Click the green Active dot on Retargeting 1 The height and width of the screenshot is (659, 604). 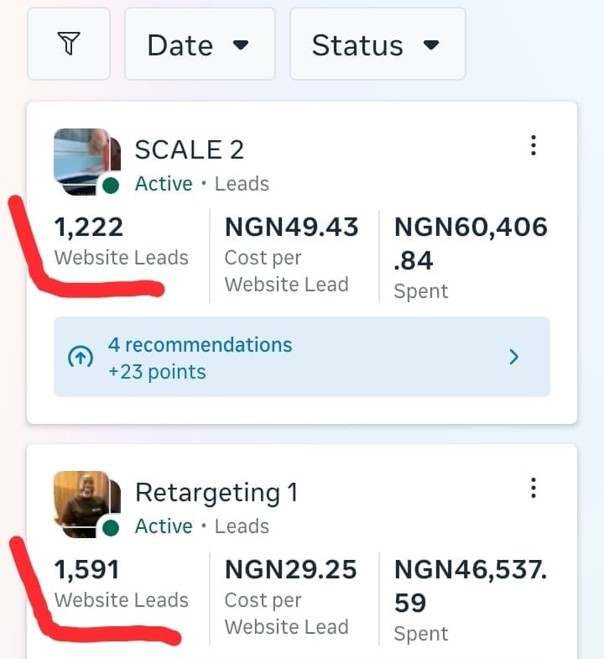coord(110,527)
